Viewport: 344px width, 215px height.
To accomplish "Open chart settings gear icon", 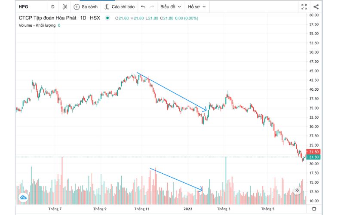I will [x=314, y=209].
